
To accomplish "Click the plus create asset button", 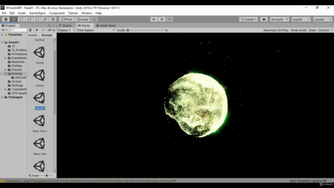I will point(4,30).
